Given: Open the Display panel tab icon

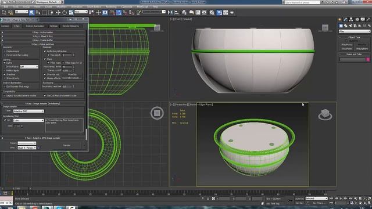Looking at the screenshot, I should tap(363, 19).
